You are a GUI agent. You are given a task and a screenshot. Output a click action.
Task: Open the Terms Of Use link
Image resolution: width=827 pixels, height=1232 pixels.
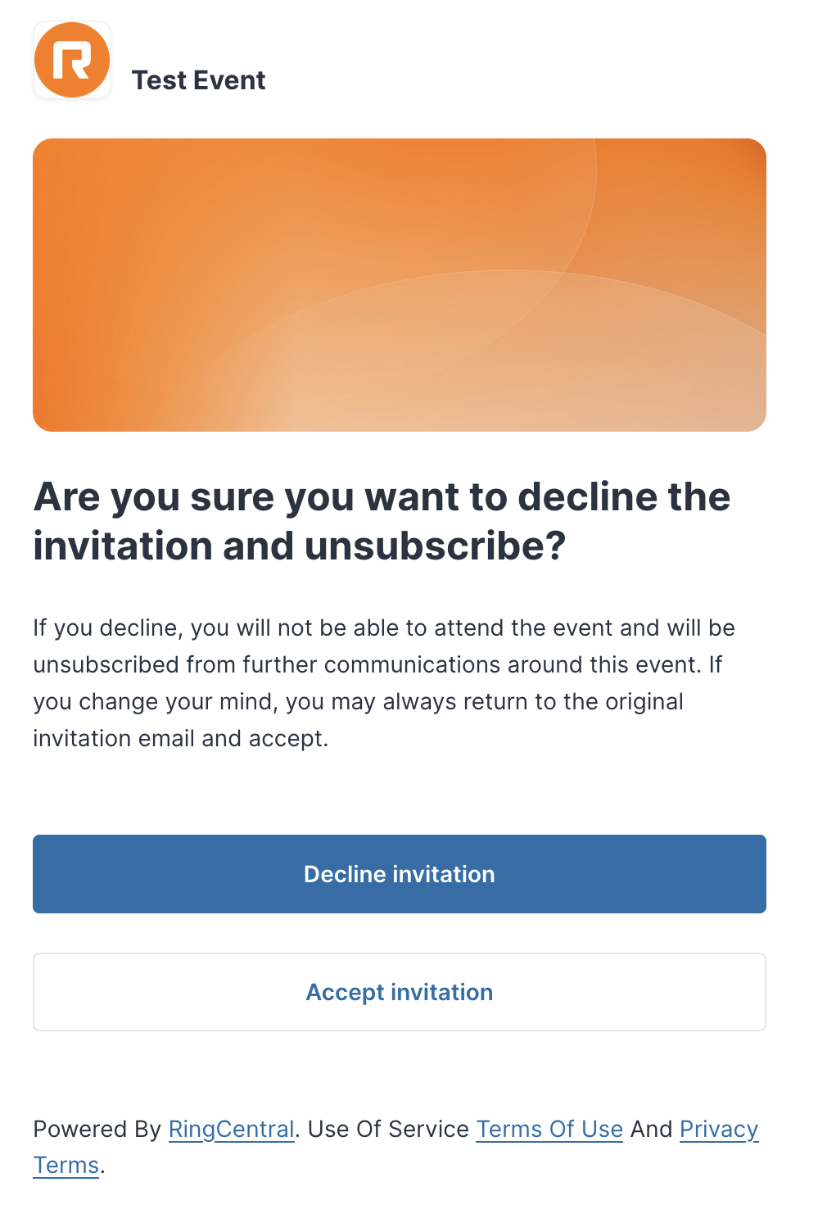(x=549, y=1129)
